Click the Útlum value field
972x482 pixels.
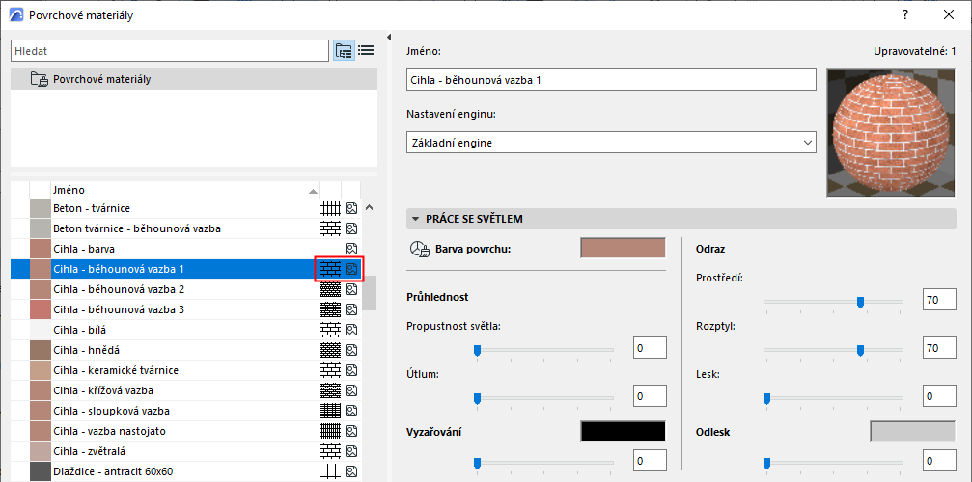click(650, 395)
